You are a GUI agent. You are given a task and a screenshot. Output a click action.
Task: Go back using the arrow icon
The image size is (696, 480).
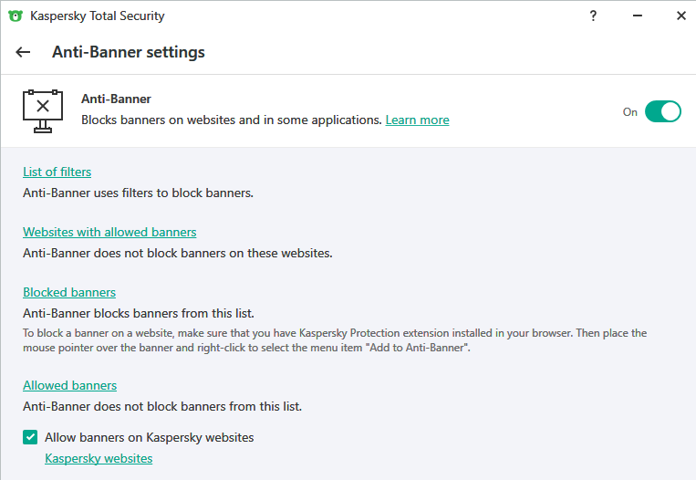click(x=24, y=52)
